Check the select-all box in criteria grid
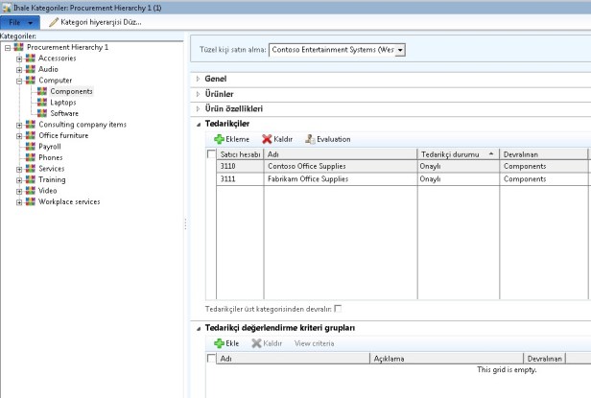This screenshot has width=591, height=398. tap(212, 358)
